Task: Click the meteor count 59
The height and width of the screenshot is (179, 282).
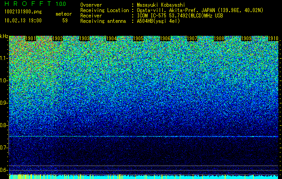Action: tap(65, 21)
